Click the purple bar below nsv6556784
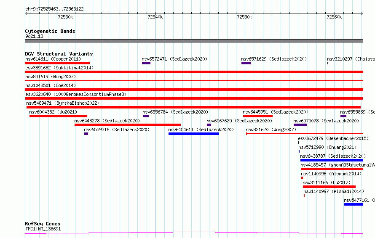Screen dimensions: 375x238 point(146,116)
